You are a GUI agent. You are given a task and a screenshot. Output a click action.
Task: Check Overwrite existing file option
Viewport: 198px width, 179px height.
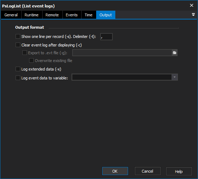(x=31, y=61)
